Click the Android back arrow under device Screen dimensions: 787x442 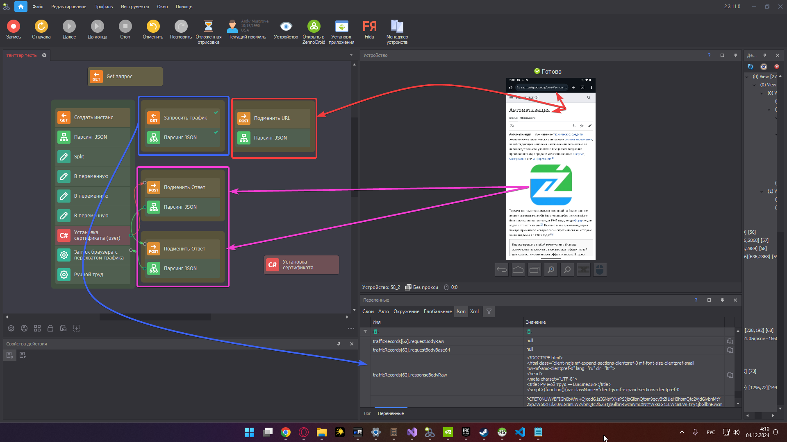(501, 270)
